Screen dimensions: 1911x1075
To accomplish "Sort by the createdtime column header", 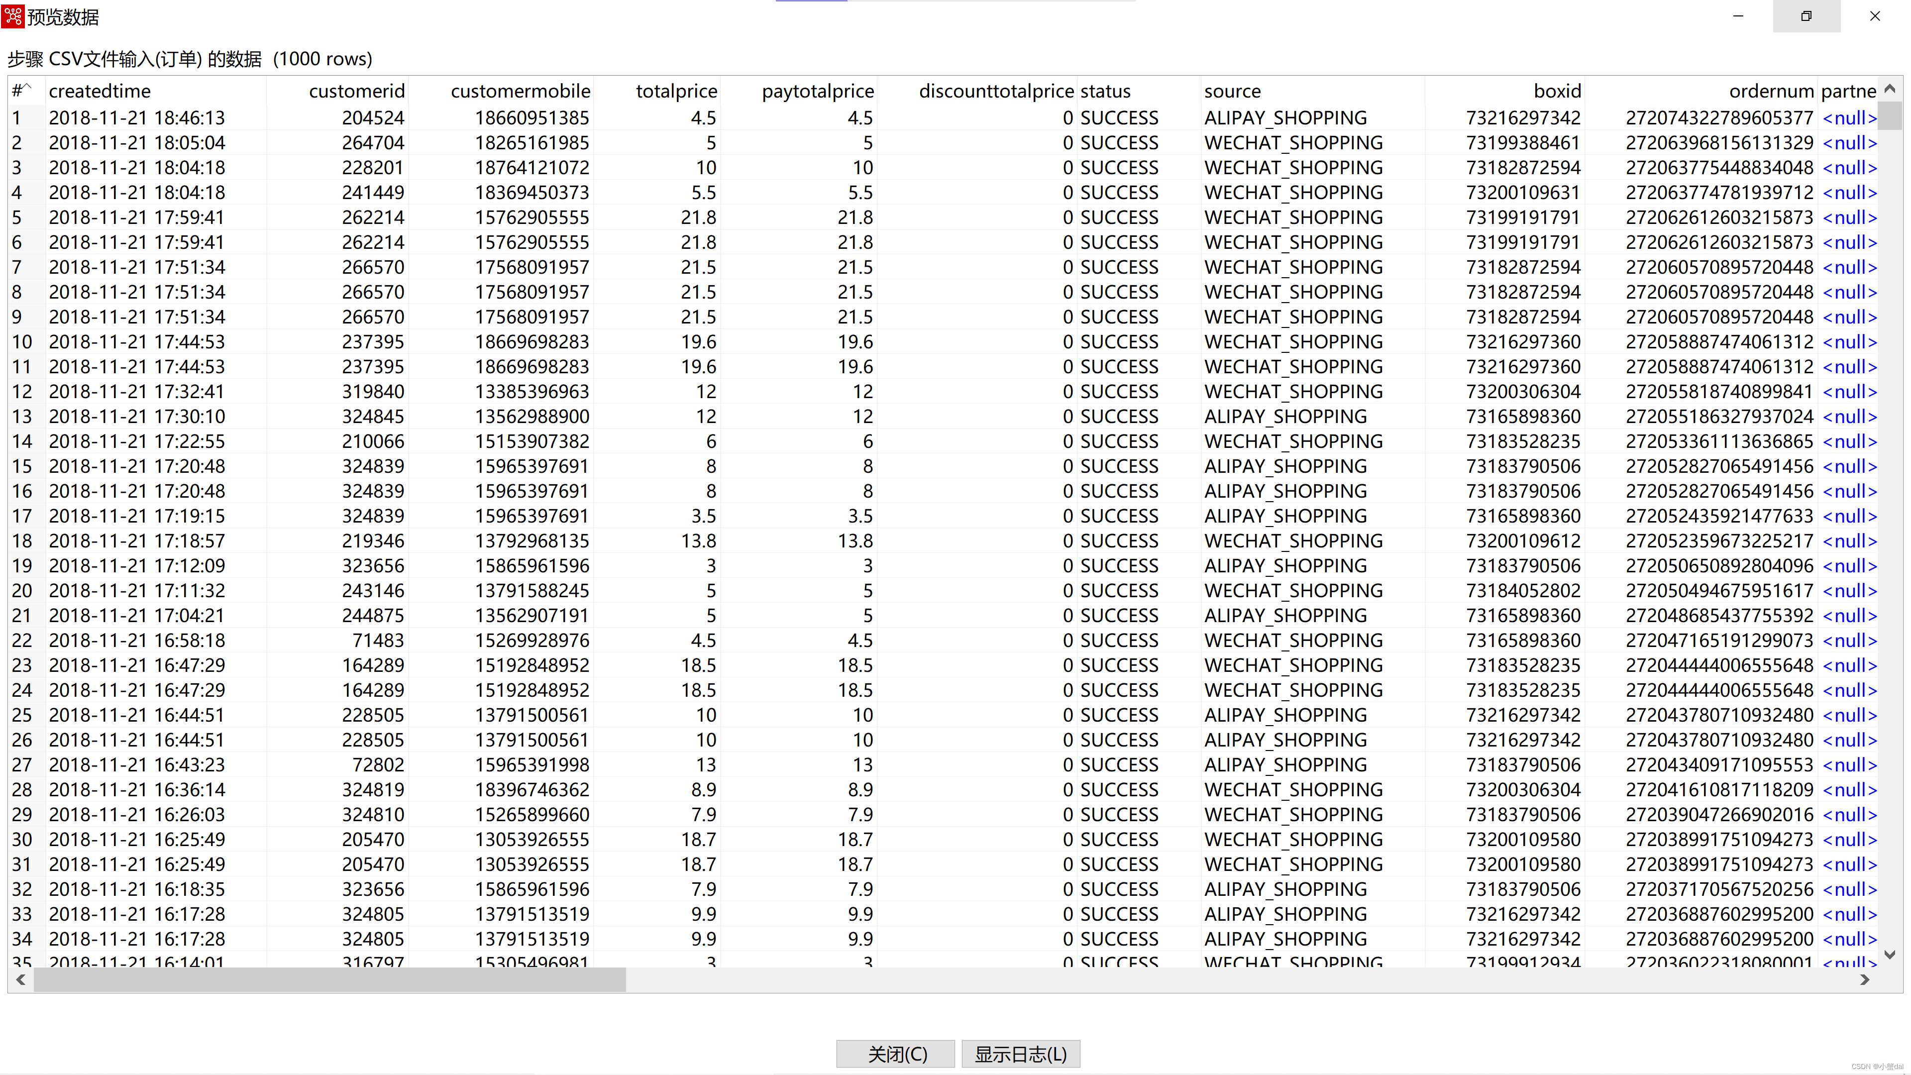I will [x=100, y=91].
